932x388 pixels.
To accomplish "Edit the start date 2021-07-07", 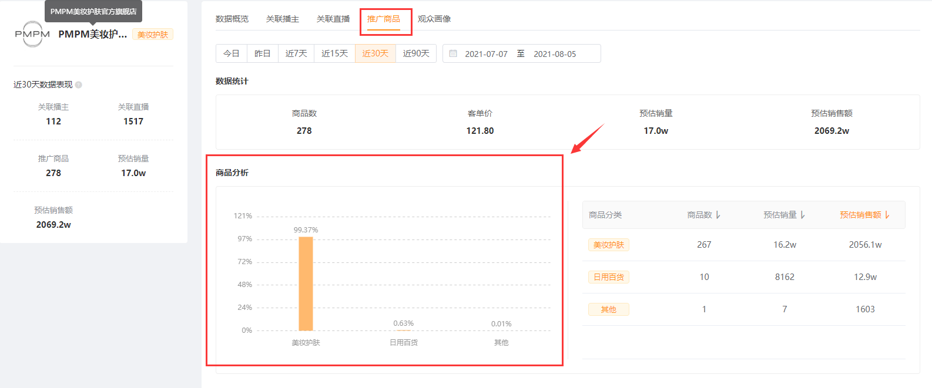I will click(x=486, y=54).
